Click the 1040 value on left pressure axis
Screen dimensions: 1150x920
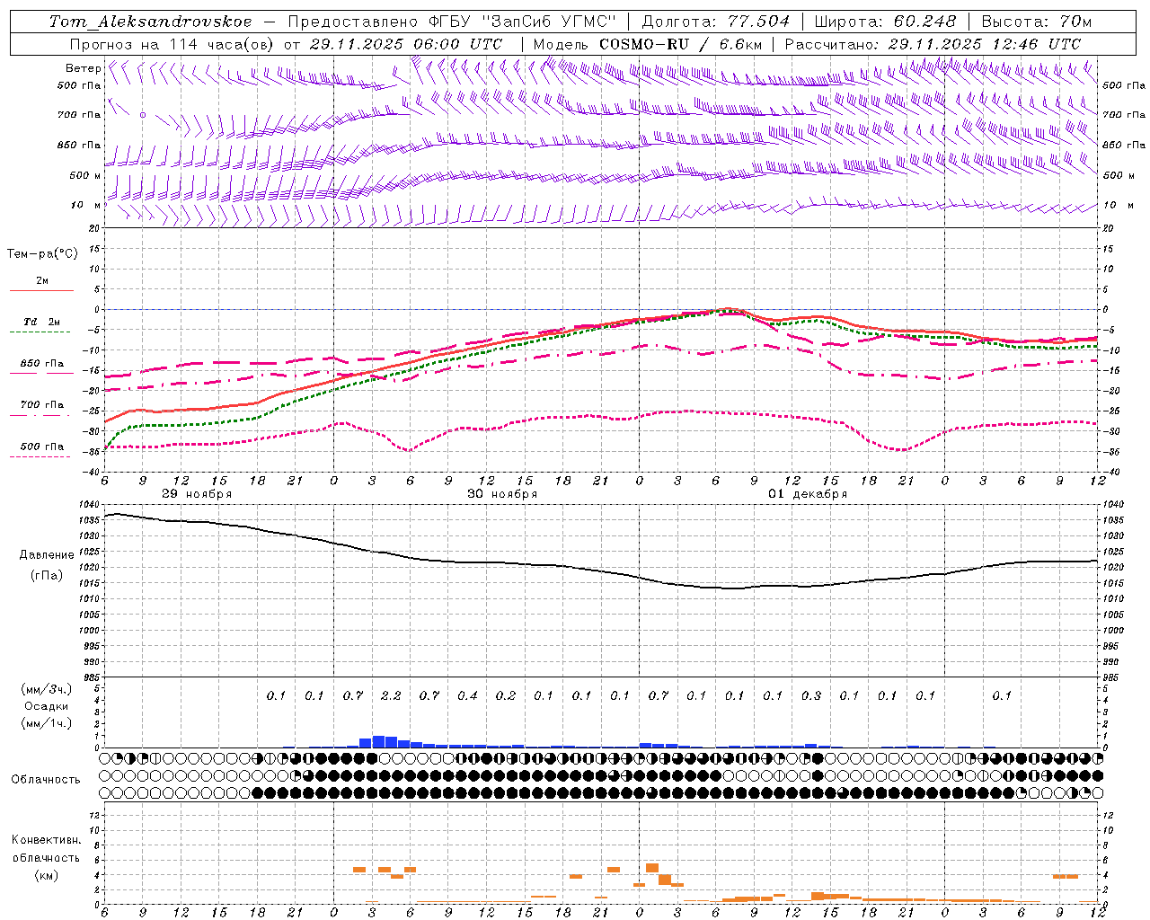(88, 505)
